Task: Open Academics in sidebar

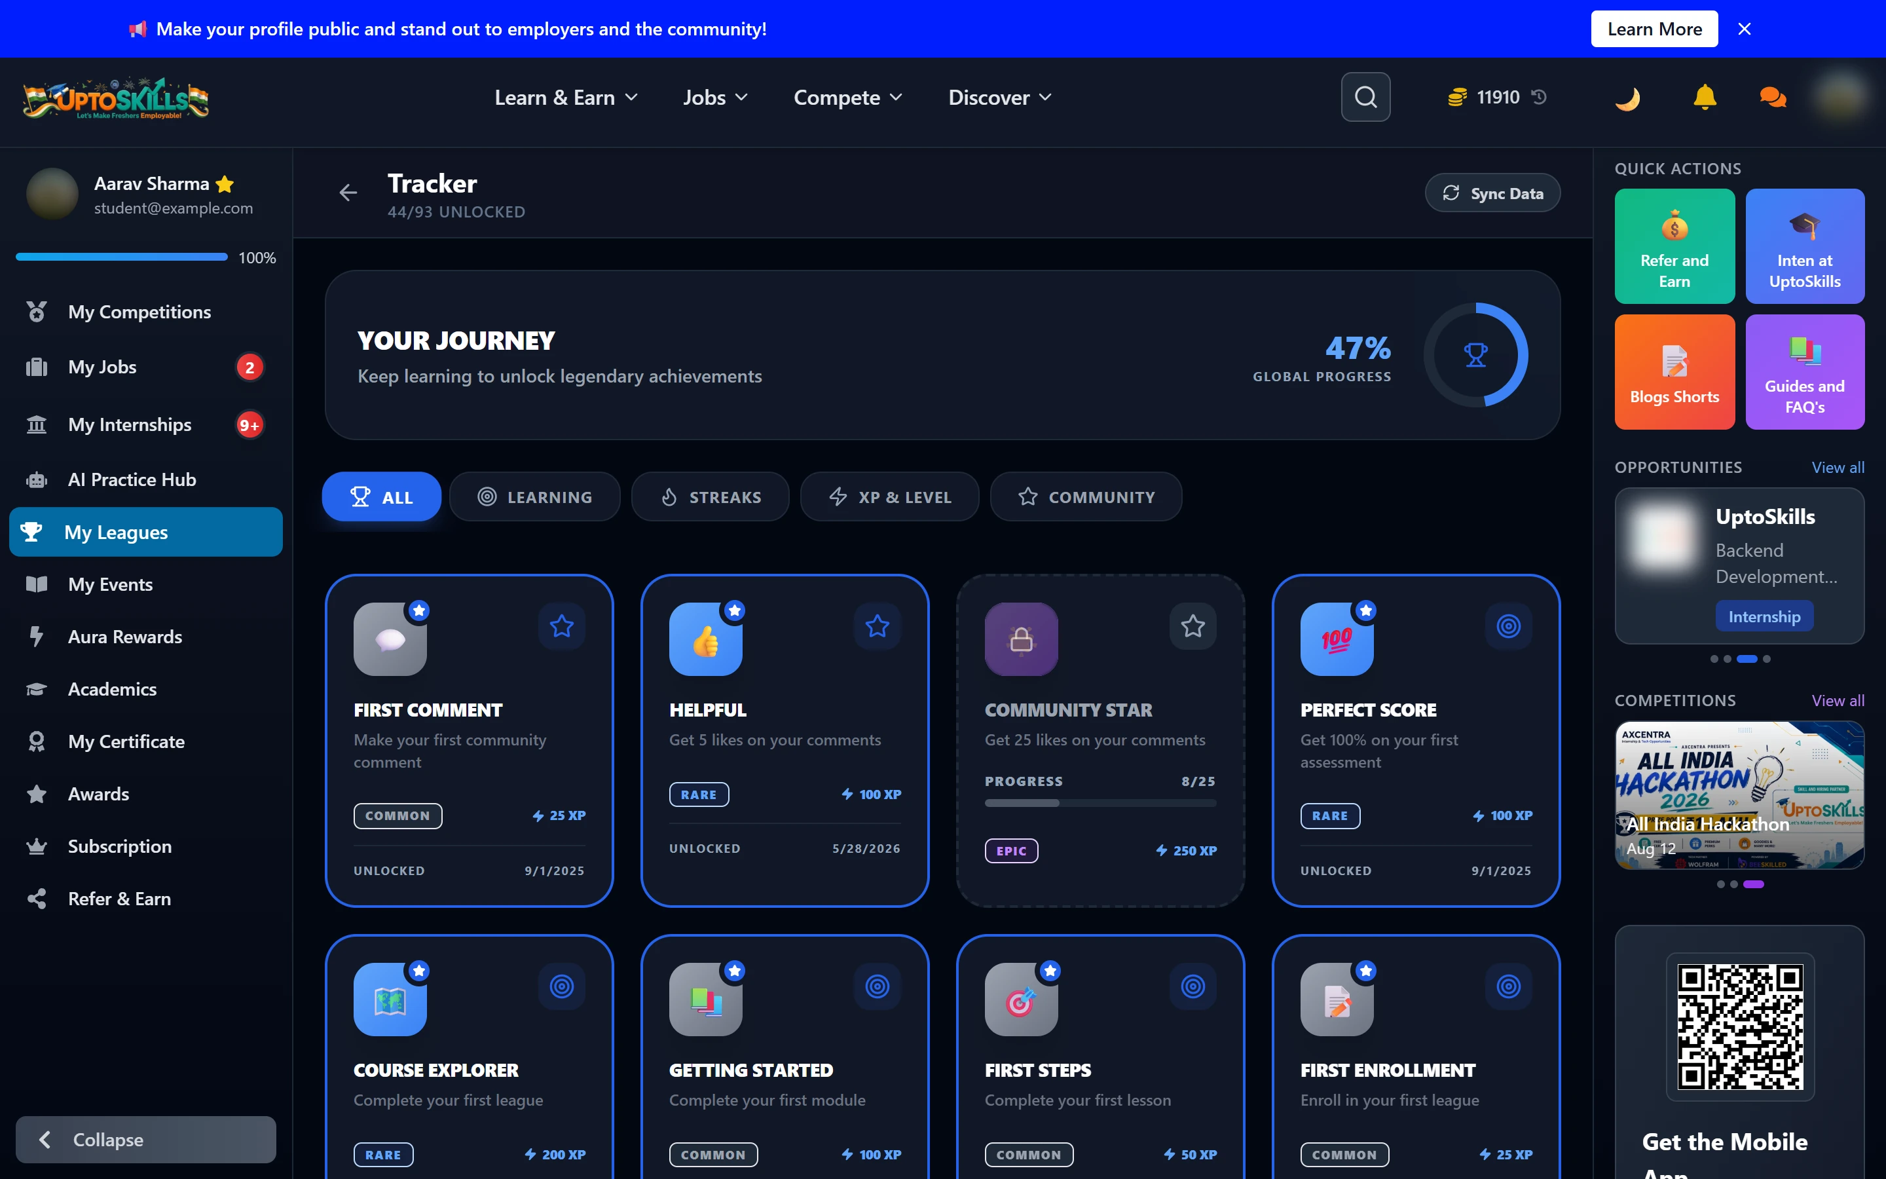Action: point(146,689)
